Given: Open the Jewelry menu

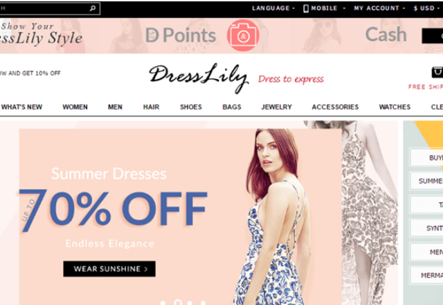Looking at the screenshot, I should [x=276, y=107].
